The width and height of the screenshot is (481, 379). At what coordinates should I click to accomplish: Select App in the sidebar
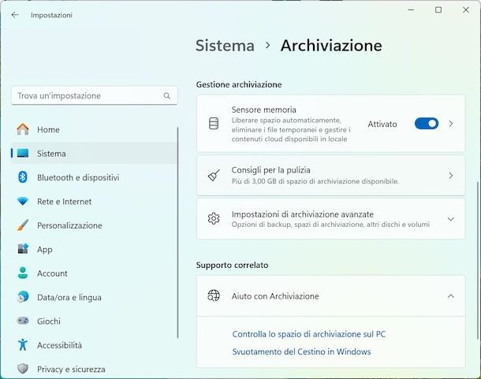[x=45, y=249]
